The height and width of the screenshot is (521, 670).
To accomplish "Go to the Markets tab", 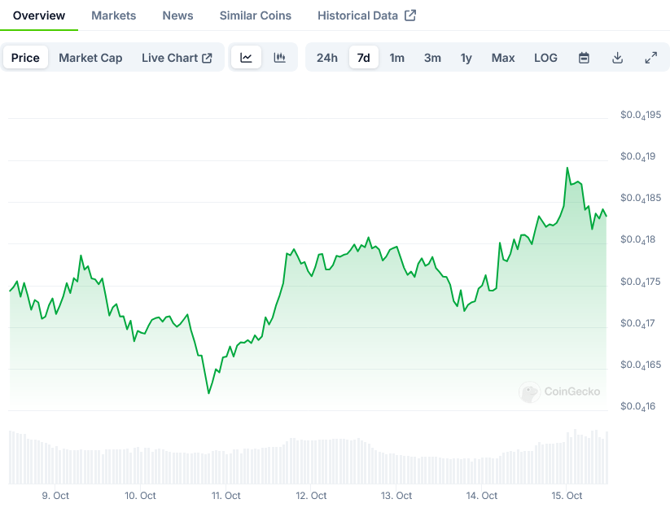I will (114, 15).
